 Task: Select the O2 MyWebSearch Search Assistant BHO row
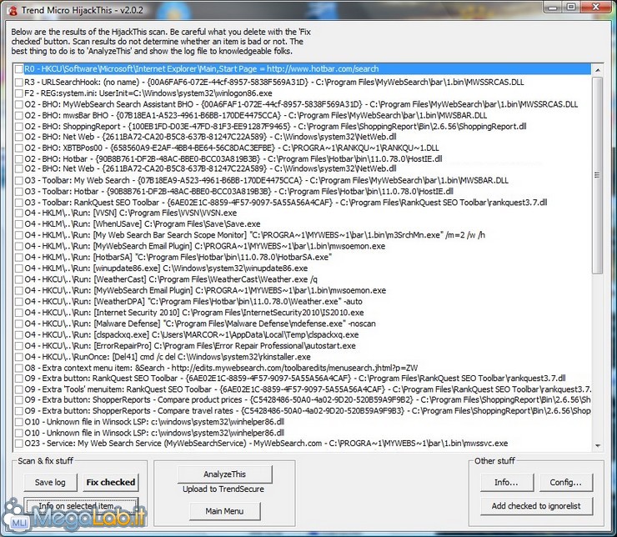click(x=301, y=104)
